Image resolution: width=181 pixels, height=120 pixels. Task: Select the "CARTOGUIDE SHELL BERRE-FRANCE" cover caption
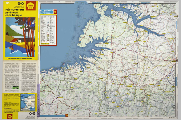point(20,58)
